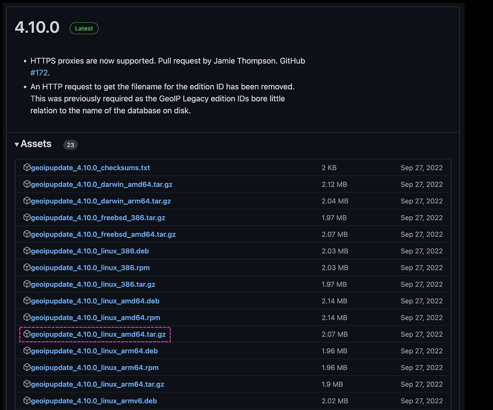Download geoipupdate_4.10.0_linux_amd64.deb
The width and height of the screenshot is (493, 410).
pyautogui.click(x=95, y=301)
